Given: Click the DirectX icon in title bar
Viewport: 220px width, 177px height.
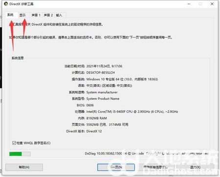Looking at the screenshot, I should tap(6, 4).
